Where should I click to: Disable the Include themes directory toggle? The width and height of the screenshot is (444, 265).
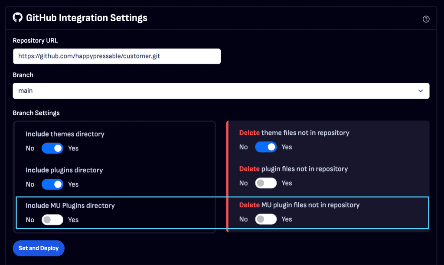(x=52, y=148)
